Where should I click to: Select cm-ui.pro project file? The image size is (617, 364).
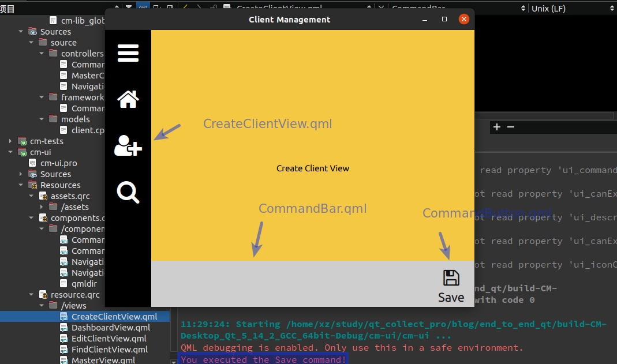(x=59, y=163)
